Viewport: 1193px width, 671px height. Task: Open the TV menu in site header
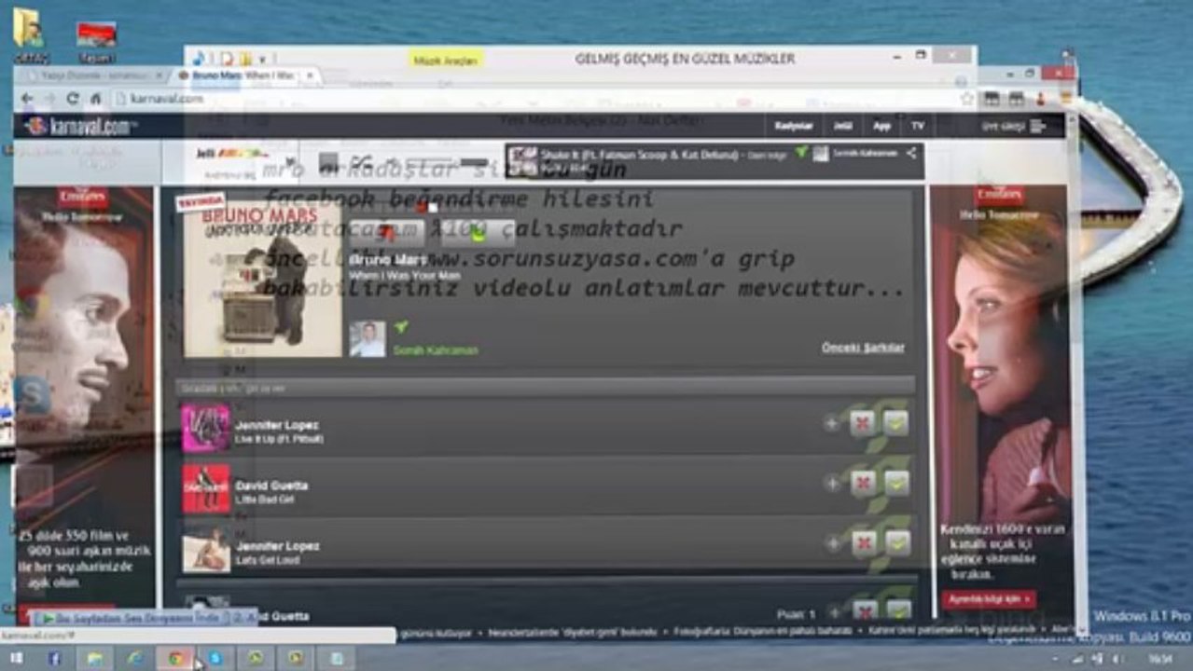click(x=918, y=126)
